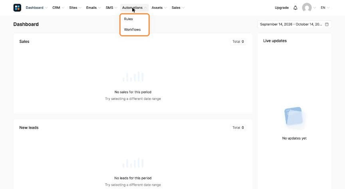Click the Sales Total 0 badge

[238, 42]
